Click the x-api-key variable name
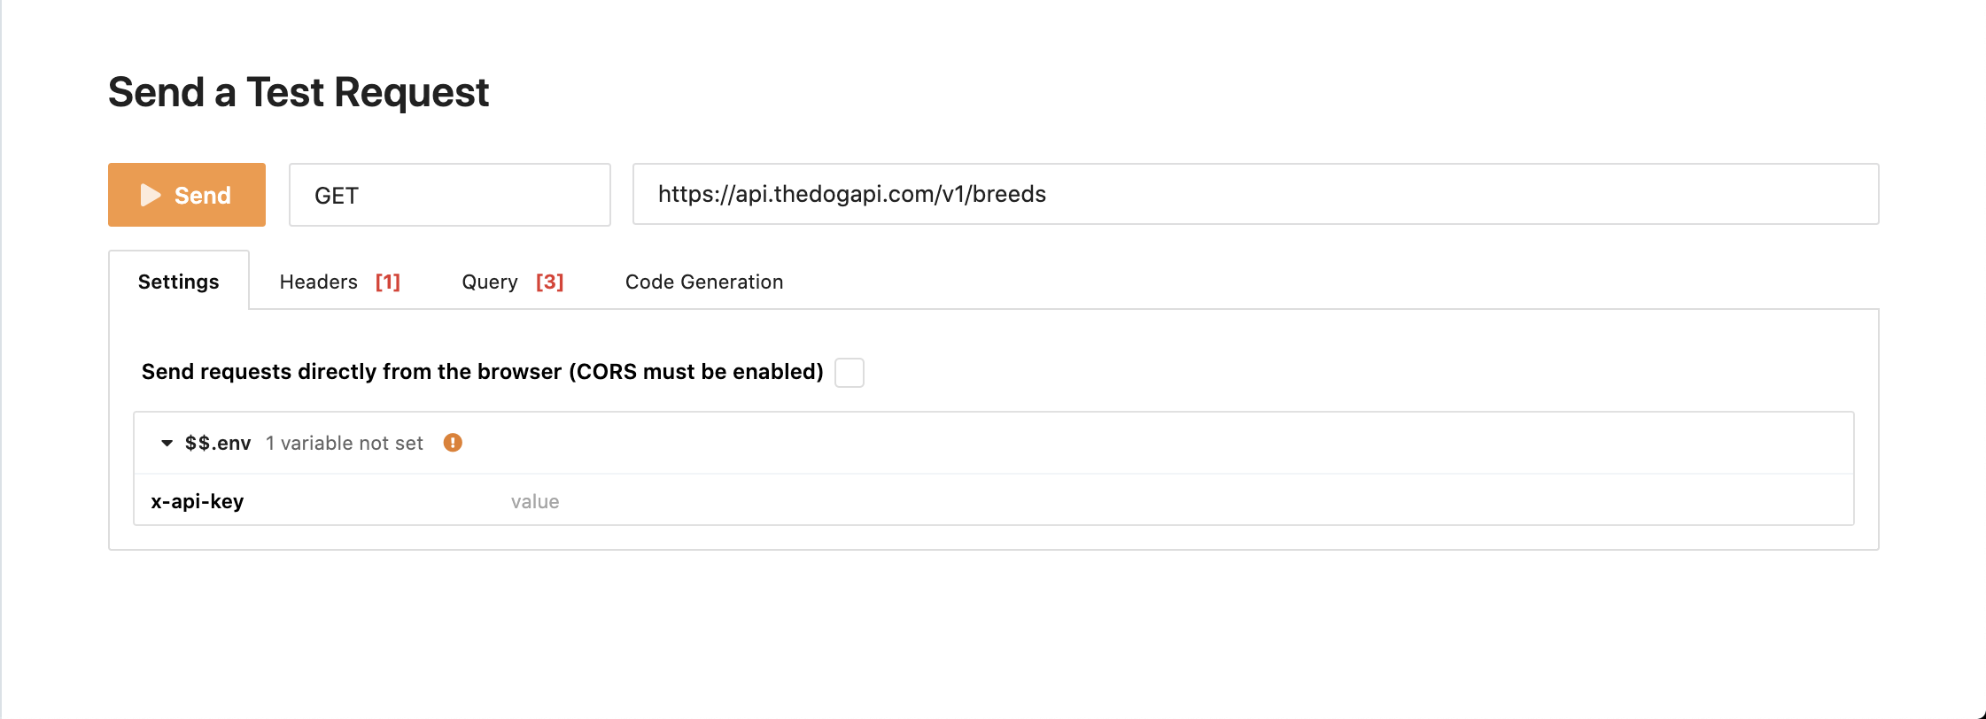 click(x=198, y=502)
